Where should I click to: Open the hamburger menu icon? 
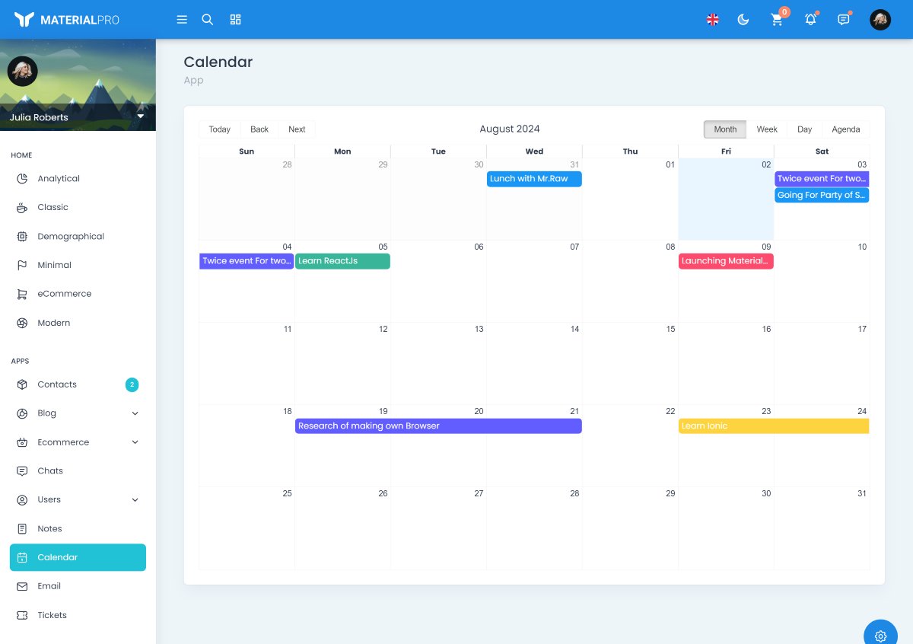pos(182,20)
